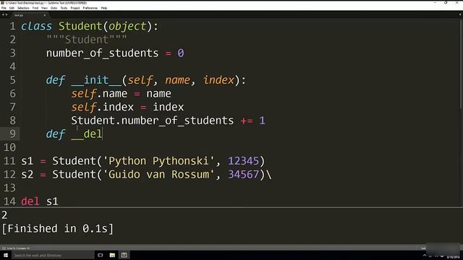The image size is (463, 260).
Task: Open File Explorer from the taskbar
Action: (112, 255)
